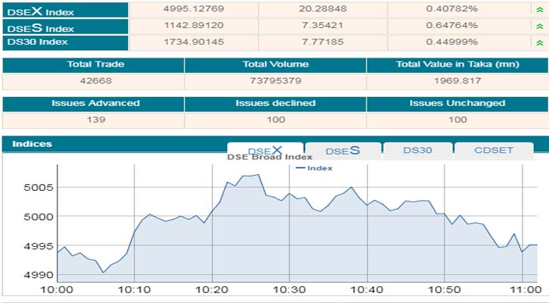Click the Total Volume value 73795379

click(x=275, y=82)
